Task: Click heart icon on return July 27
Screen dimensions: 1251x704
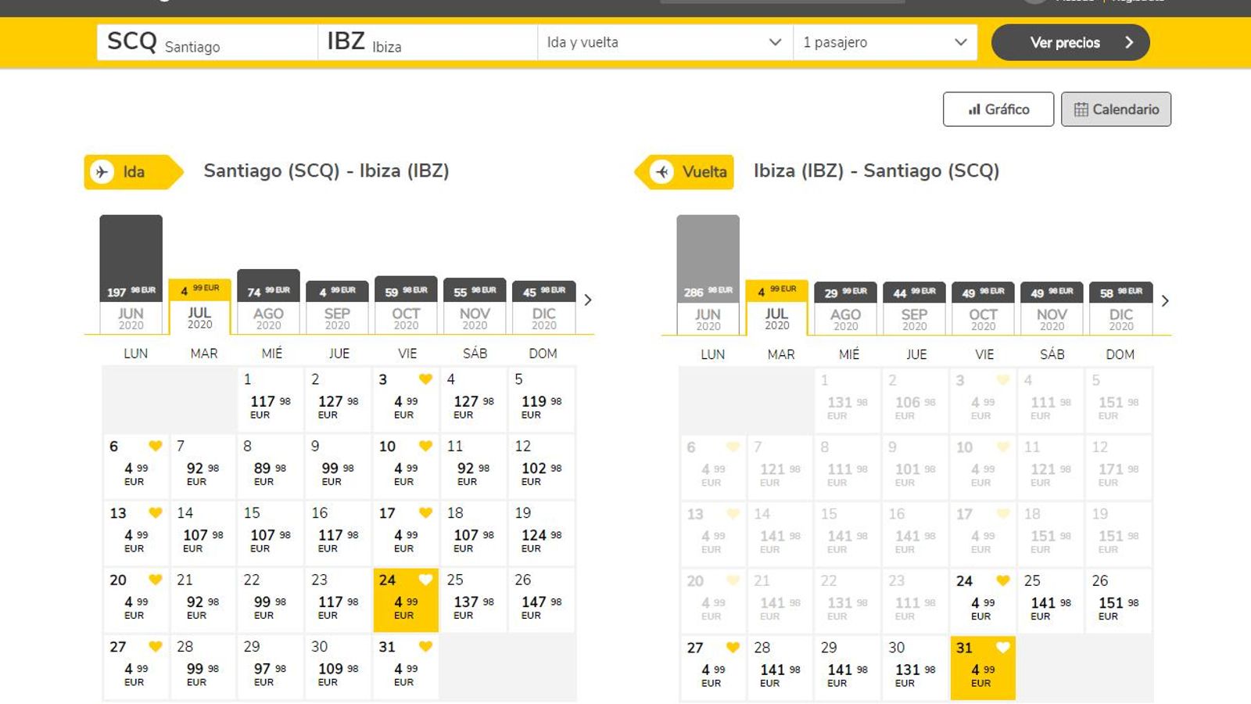Action: tap(733, 648)
